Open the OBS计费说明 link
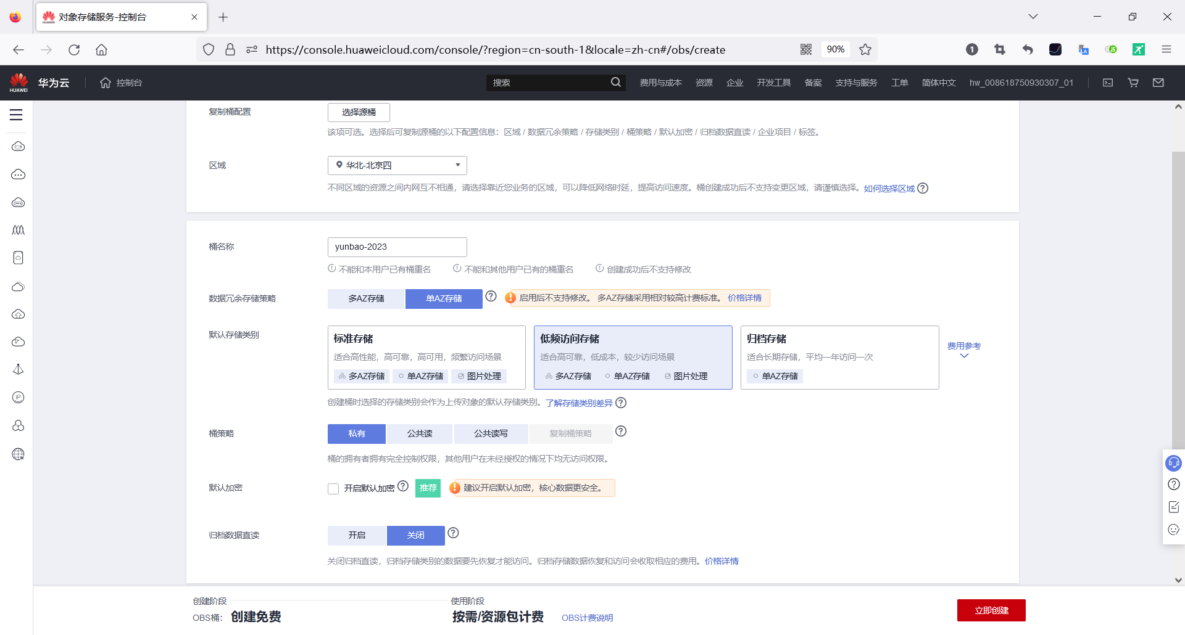 click(x=587, y=618)
